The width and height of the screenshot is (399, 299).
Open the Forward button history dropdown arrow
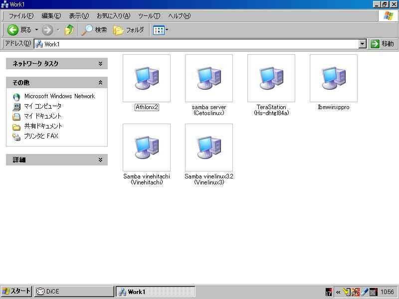58,30
